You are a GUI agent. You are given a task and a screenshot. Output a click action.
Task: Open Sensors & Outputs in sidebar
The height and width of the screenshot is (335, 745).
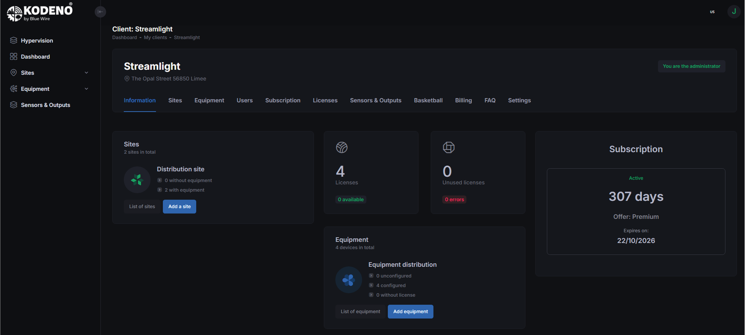click(45, 105)
